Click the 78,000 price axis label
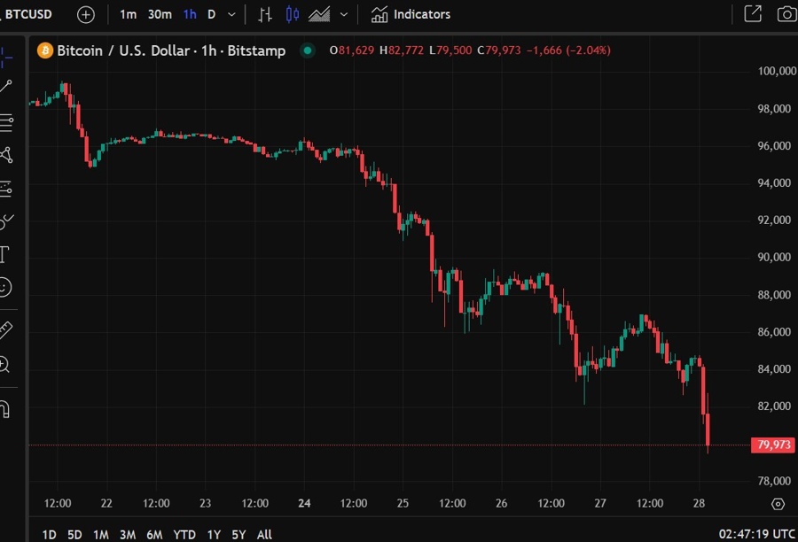 click(x=774, y=481)
